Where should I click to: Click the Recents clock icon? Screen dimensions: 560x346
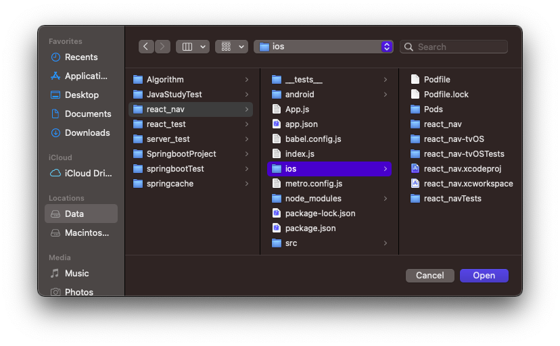(55, 57)
